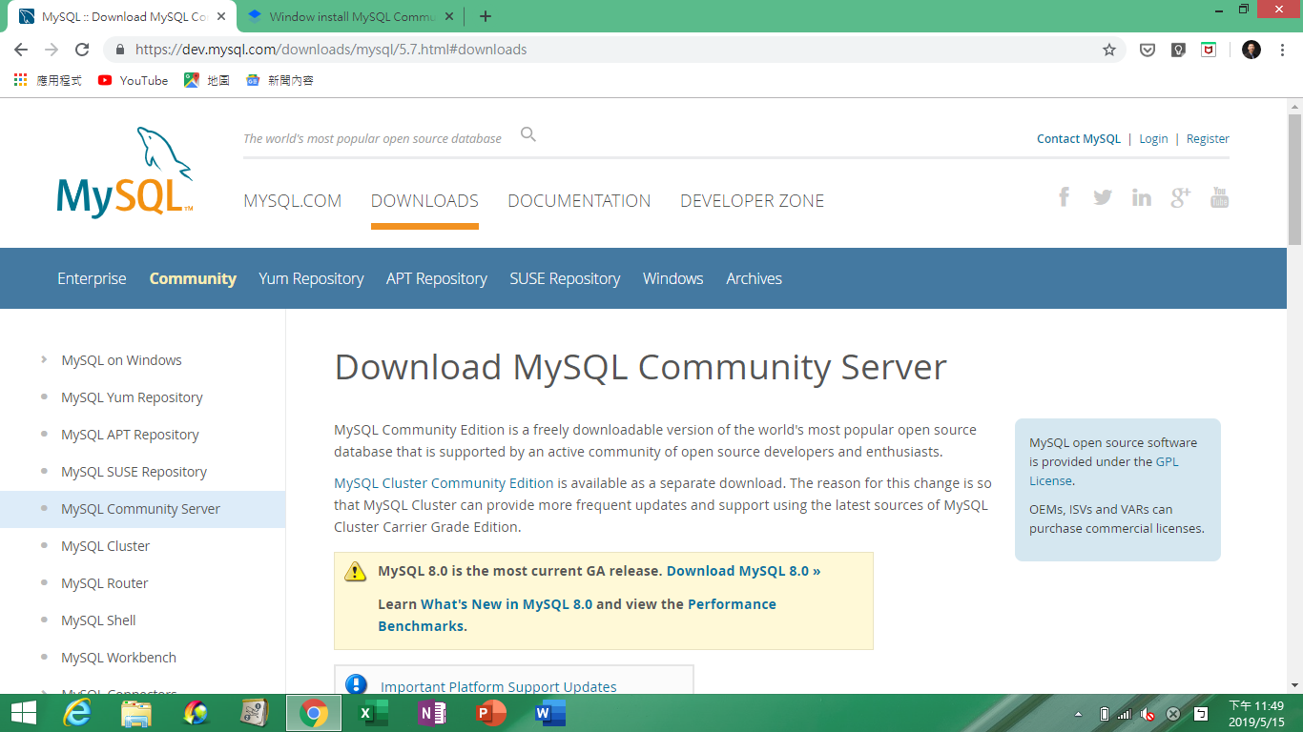This screenshot has width=1303, height=732.
Task: Open the Chrome profile avatar
Action: [x=1251, y=49]
